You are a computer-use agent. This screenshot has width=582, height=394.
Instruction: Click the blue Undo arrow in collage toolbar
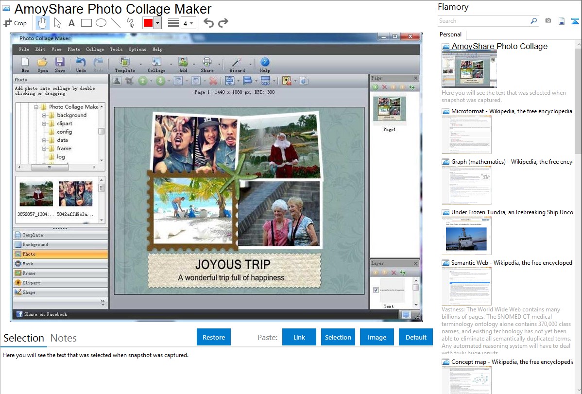[x=81, y=65]
